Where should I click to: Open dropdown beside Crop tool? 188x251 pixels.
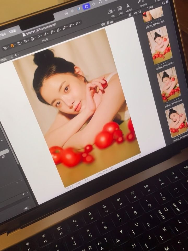click(28, 41)
